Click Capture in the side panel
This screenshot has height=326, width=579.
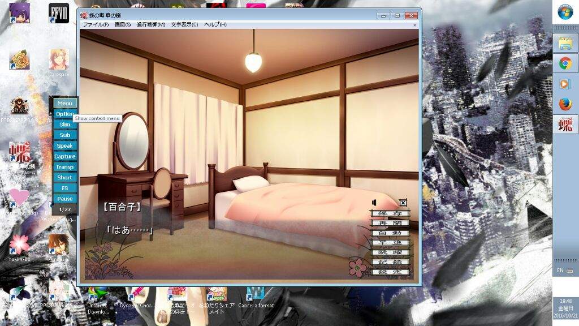point(65,156)
